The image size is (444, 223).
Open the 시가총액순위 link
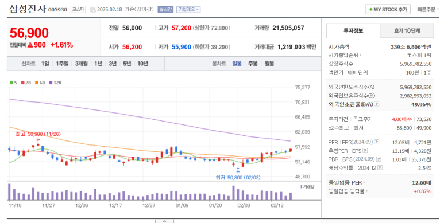pos(345,55)
